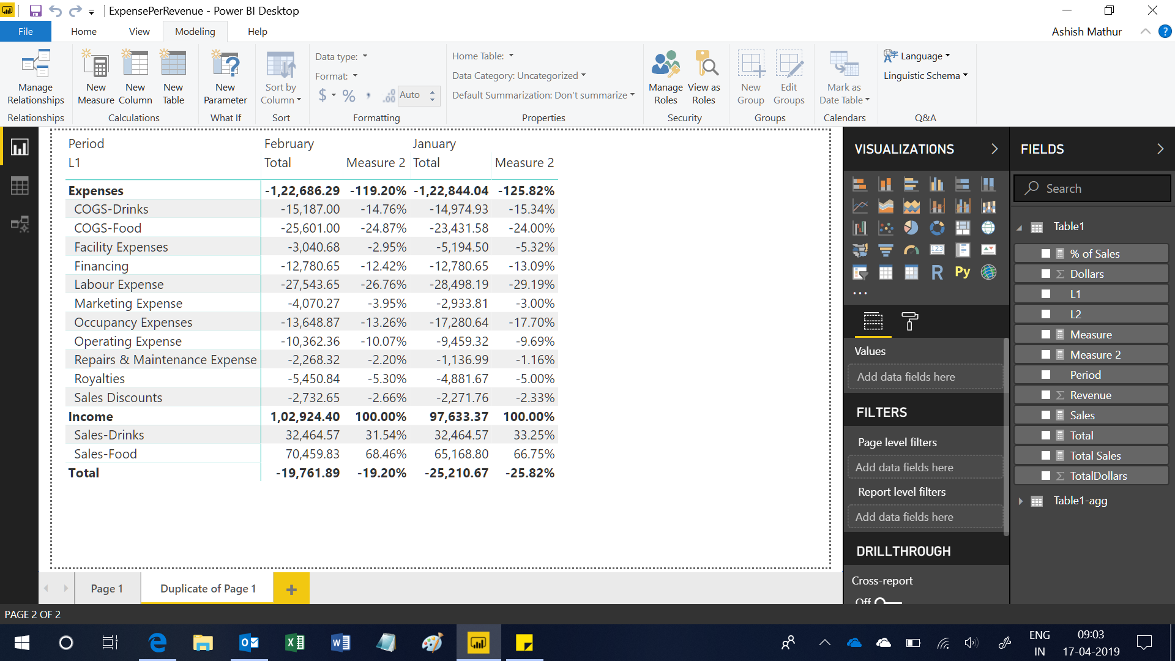The width and height of the screenshot is (1175, 661).
Task: Switch to Page 1 tab
Action: pos(107,588)
